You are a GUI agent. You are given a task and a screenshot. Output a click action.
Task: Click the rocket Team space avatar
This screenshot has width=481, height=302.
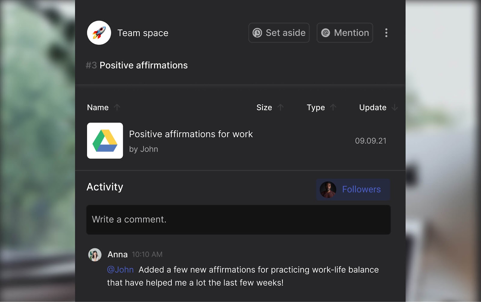(x=99, y=33)
